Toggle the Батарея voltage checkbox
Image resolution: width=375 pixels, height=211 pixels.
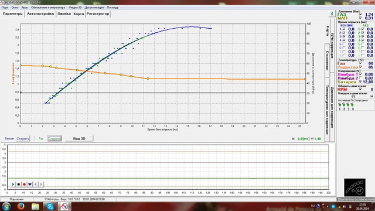click(360, 82)
